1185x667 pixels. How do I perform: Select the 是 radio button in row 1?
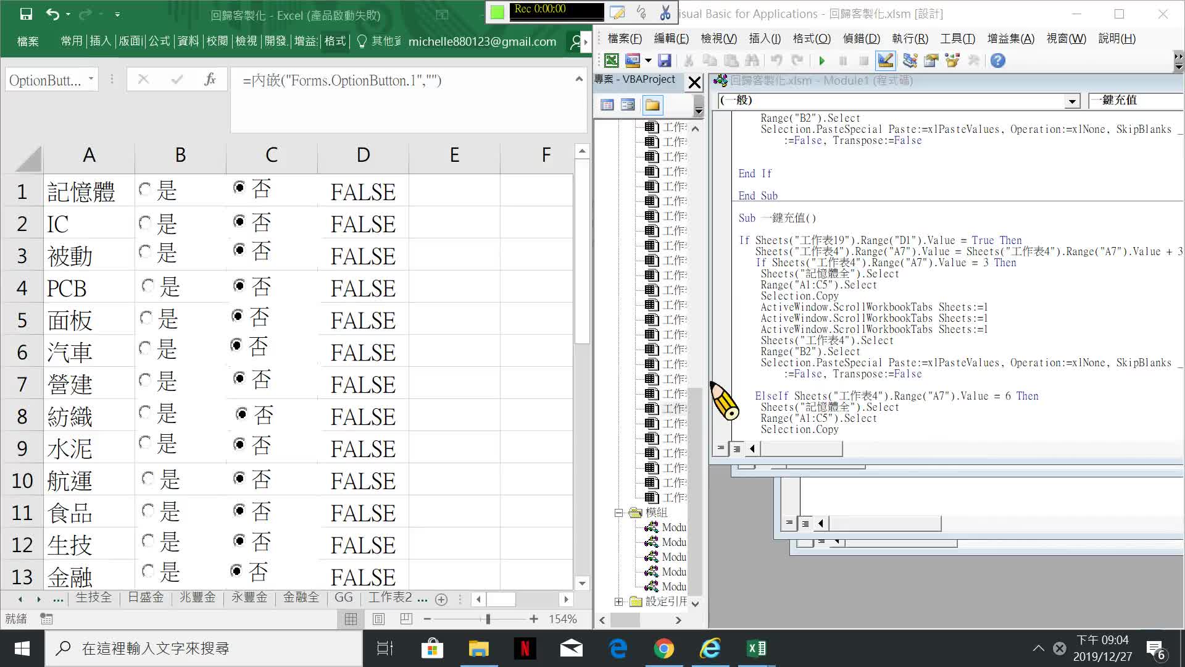click(145, 190)
